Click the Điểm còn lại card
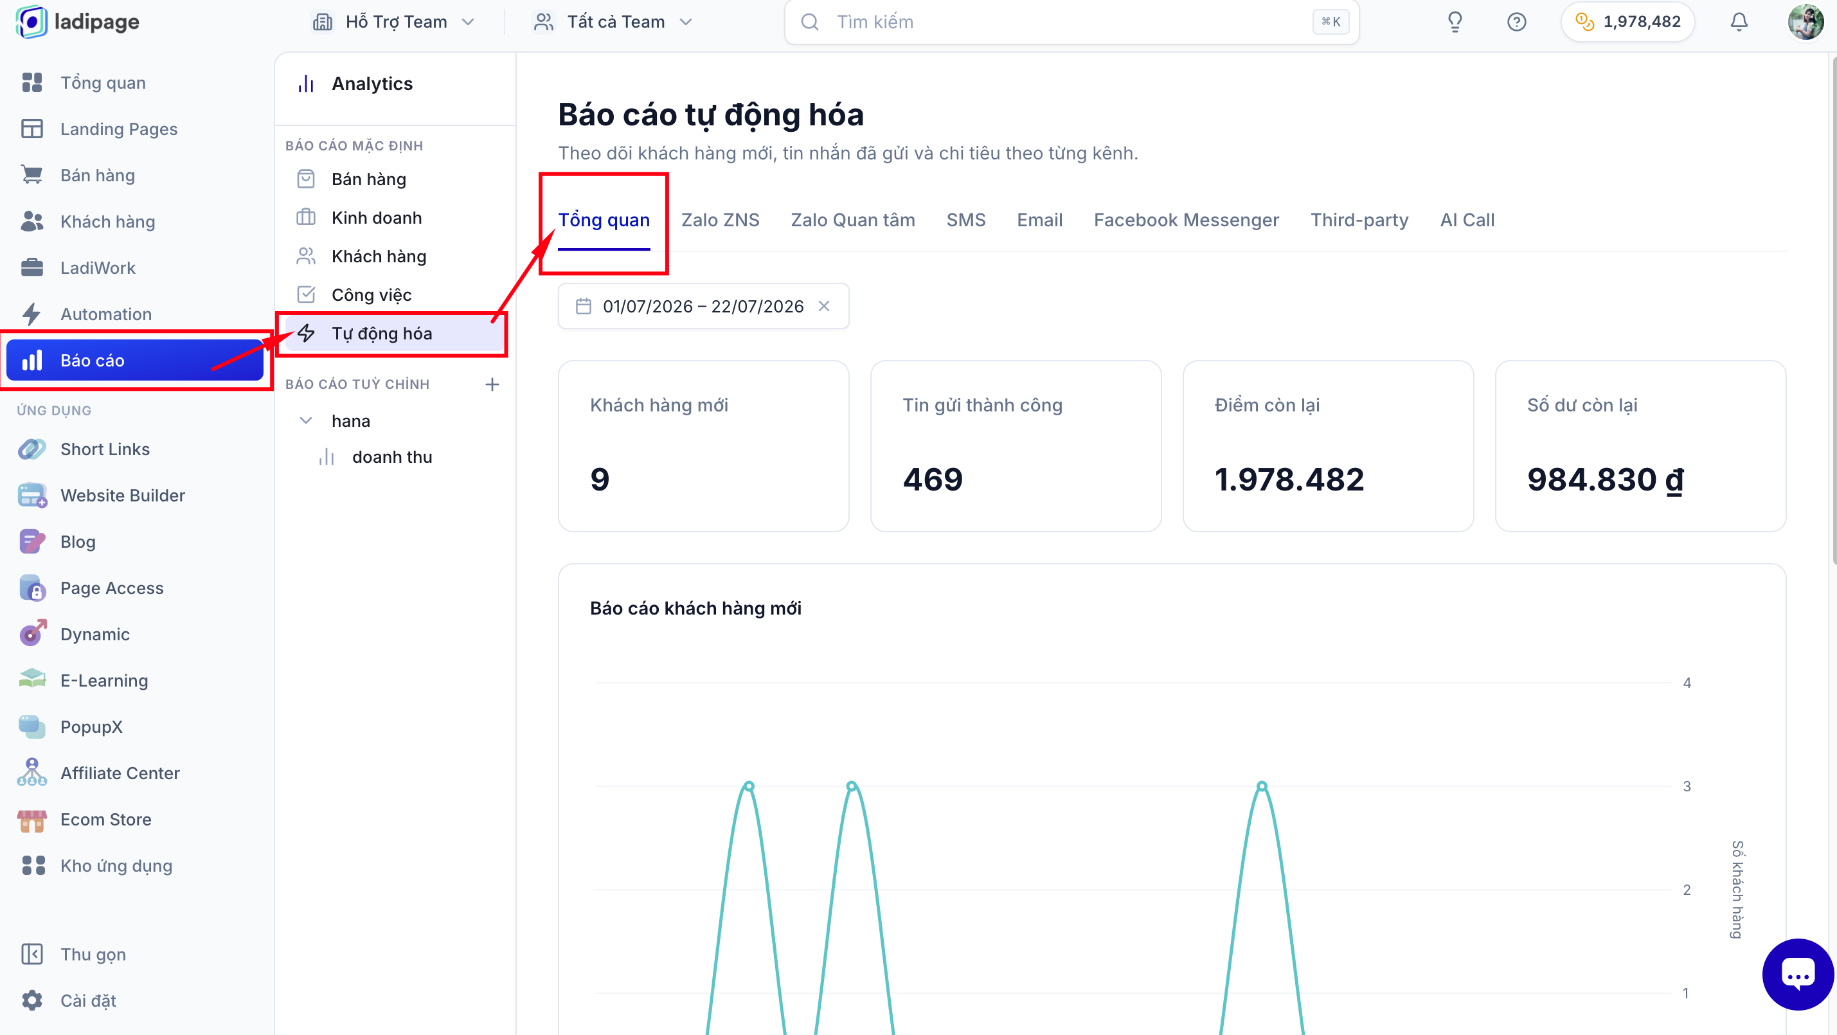Viewport: 1837px width, 1035px height. (1328, 446)
